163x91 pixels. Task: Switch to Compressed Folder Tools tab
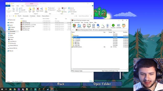click(32, 6)
